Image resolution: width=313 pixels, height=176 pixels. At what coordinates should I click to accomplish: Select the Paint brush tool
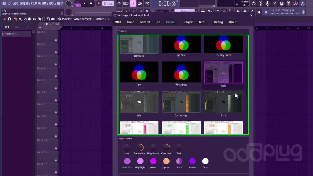point(20,19)
